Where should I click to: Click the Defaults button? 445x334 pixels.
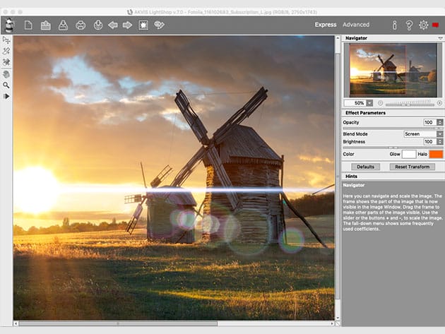[x=365, y=167]
